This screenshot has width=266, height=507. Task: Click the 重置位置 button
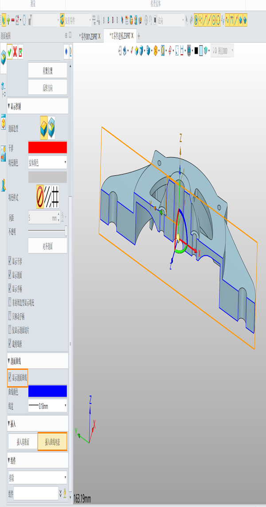pos(47,71)
